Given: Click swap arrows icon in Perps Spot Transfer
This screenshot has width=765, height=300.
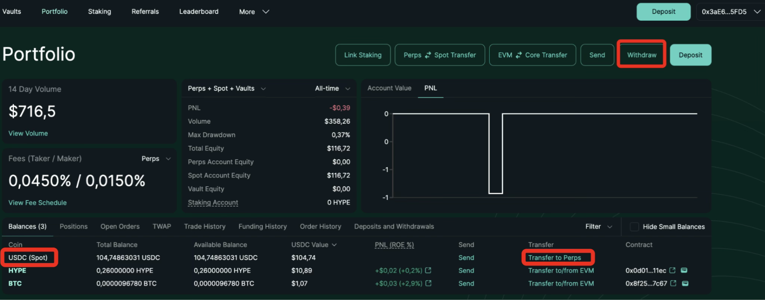Looking at the screenshot, I should click(x=428, y=55).
